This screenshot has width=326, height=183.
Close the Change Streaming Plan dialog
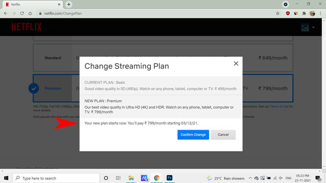point(236,64)
